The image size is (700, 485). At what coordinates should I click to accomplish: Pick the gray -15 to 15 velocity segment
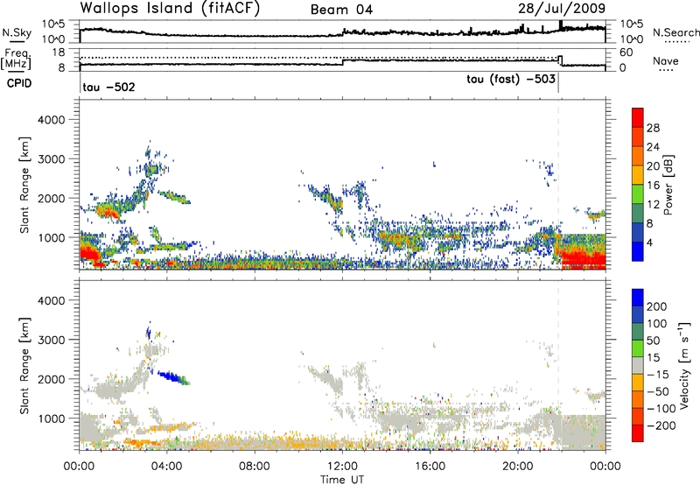(638, 365)
